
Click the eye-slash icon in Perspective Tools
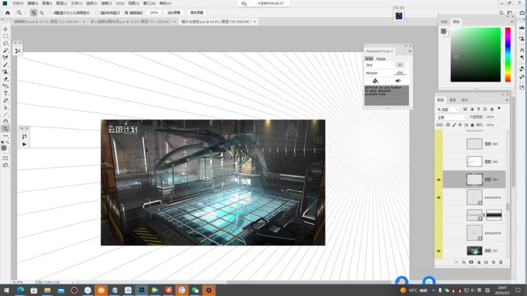click(398, 81)
